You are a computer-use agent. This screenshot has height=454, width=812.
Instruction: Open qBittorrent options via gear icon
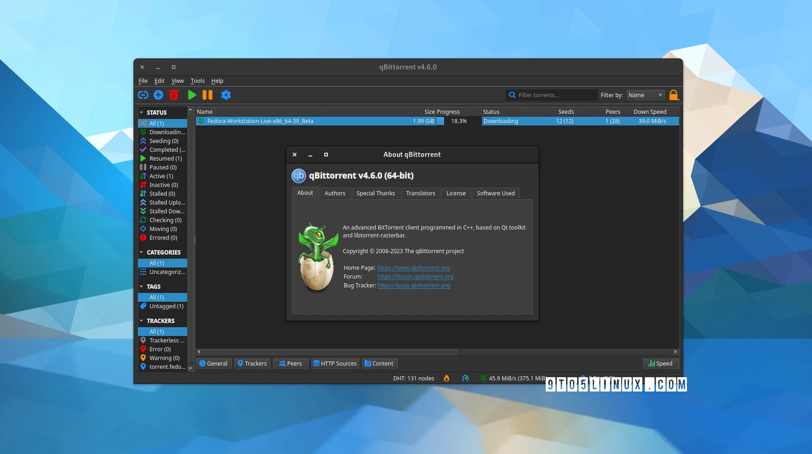(226, 95)
